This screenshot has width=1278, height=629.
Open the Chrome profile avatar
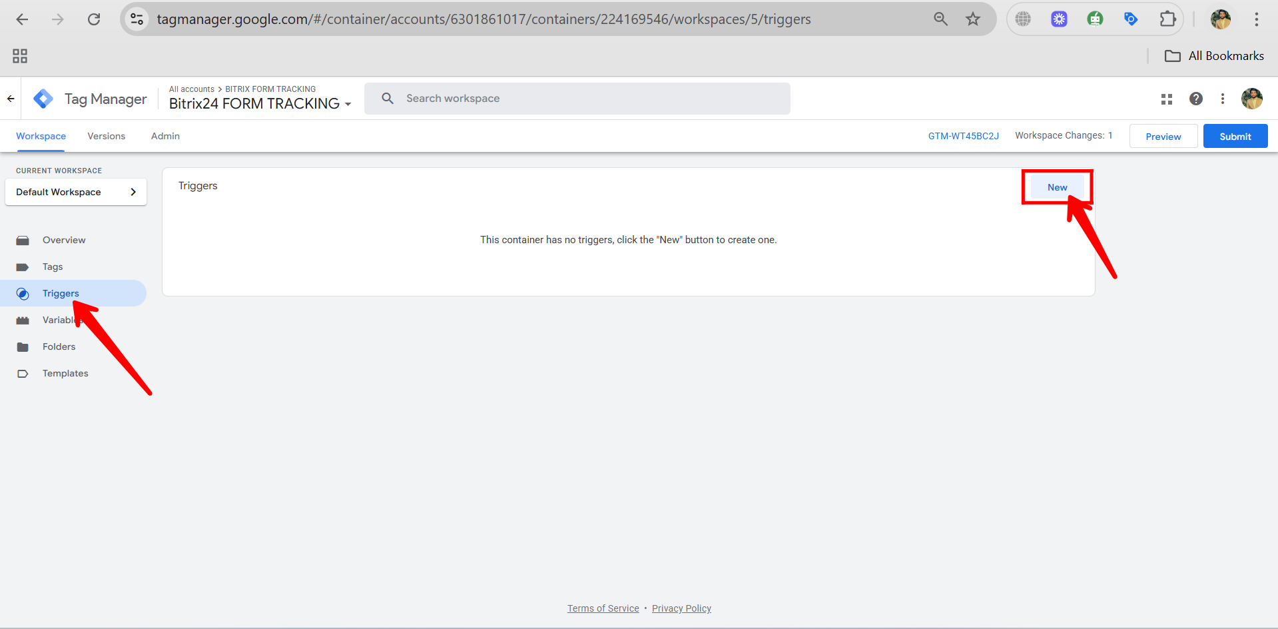point(1221,19)
